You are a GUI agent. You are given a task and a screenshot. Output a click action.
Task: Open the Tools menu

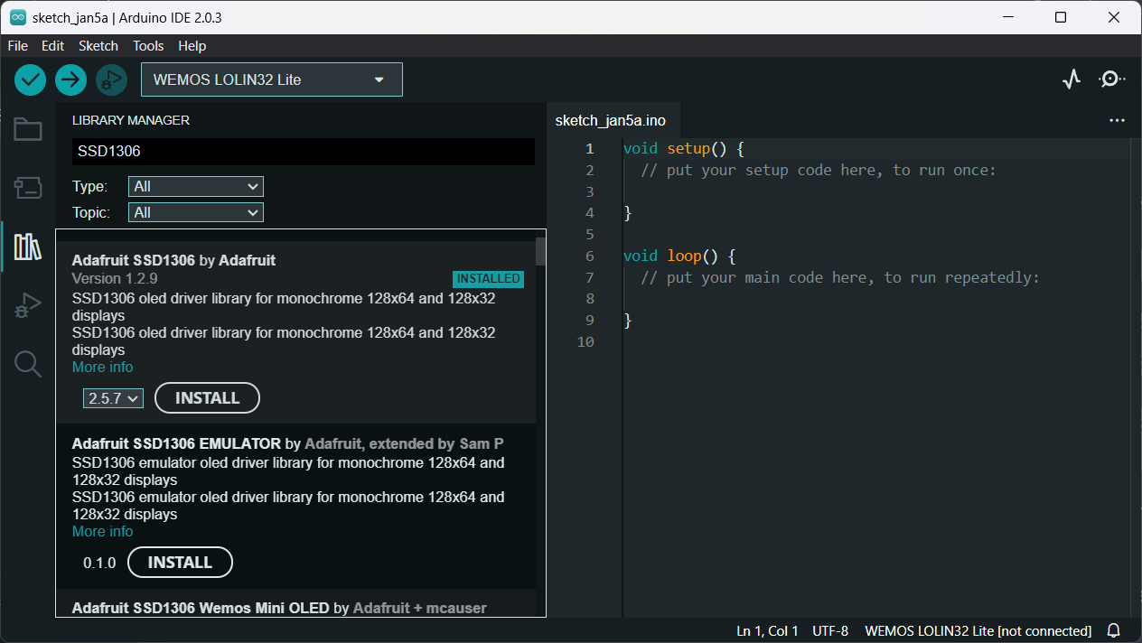148,46
